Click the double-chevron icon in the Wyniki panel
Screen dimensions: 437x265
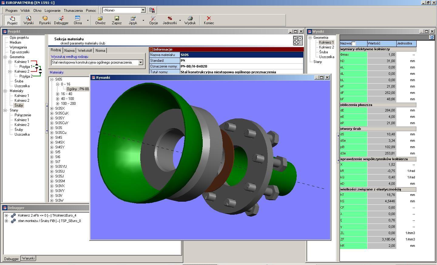coord(432,37)
